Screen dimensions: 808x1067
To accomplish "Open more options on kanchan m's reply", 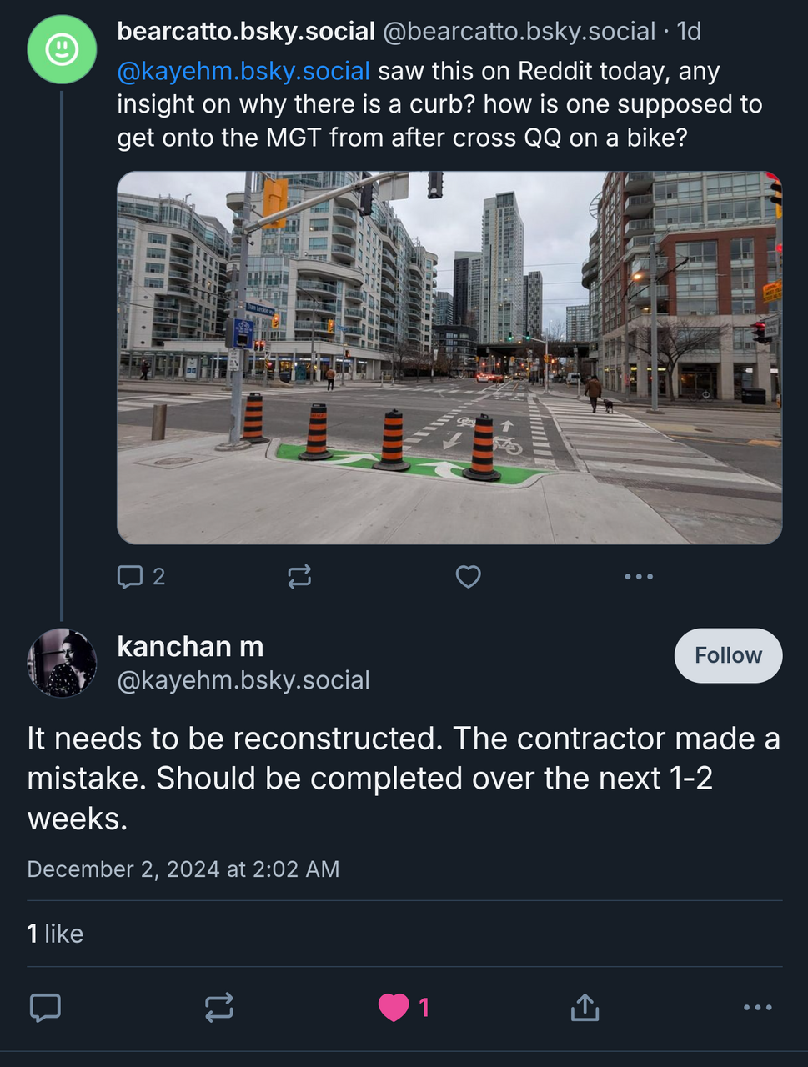I will tap(757, 1008).
